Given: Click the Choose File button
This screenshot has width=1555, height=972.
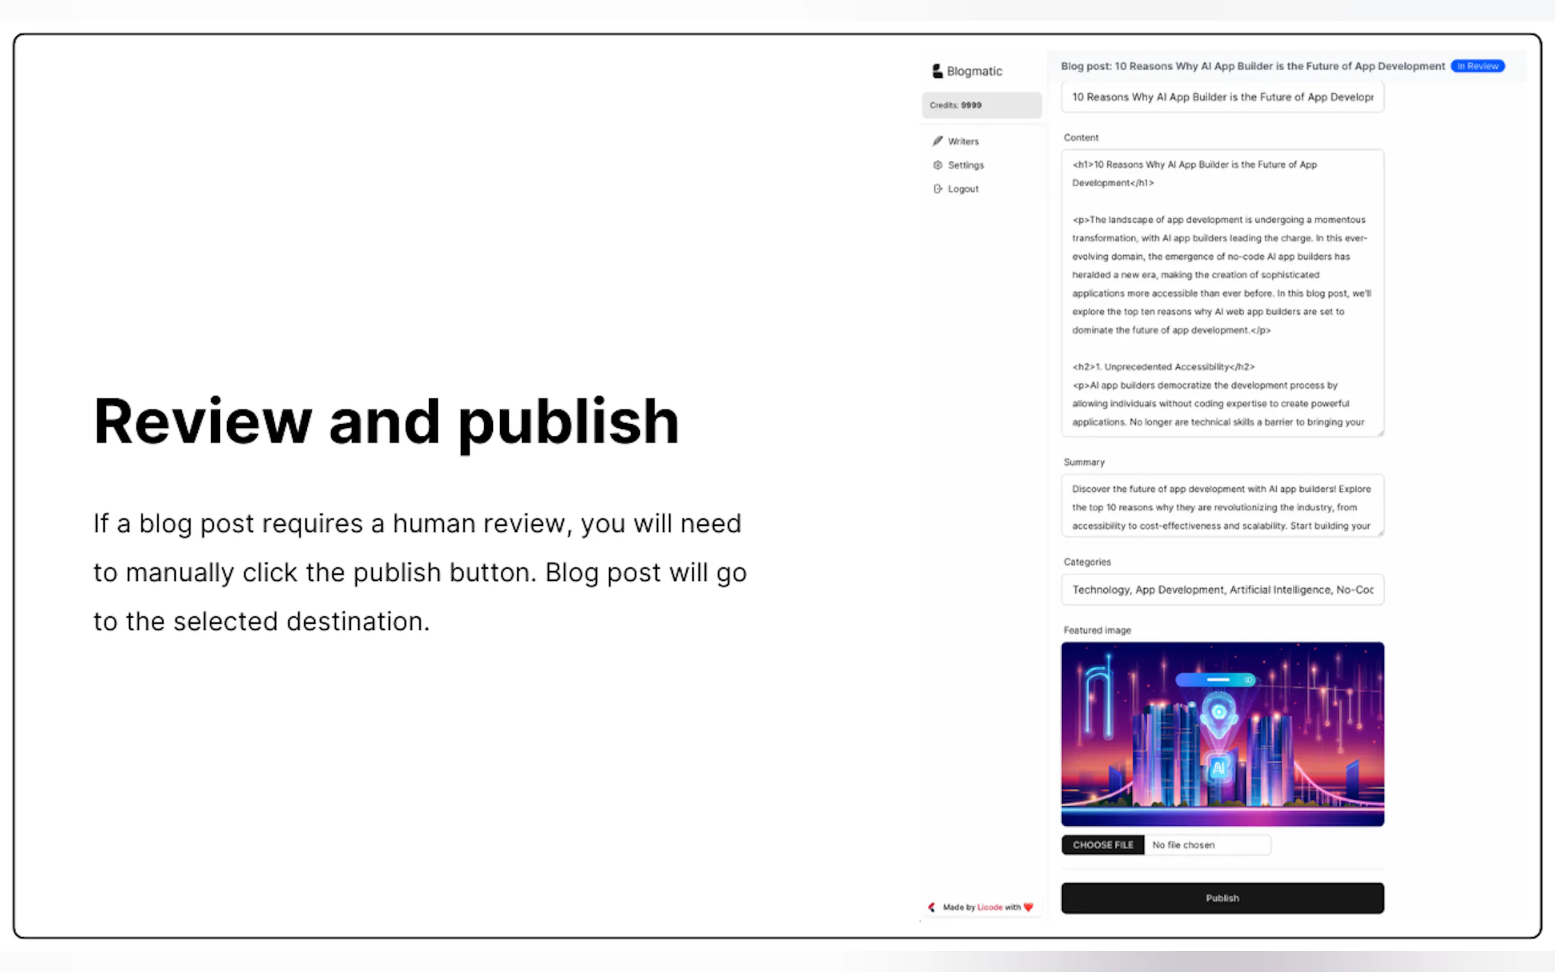Looking at the screenshot, I should click(x=1103, y=845).
